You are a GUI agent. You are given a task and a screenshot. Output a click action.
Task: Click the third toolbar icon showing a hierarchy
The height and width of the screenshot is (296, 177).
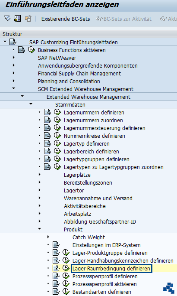tap(28, 19)
